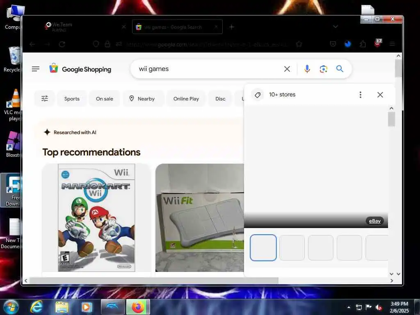Click the price tag icon beside 10+ stores
Screen dimensions: 420x315
click(x=258, y=95)
